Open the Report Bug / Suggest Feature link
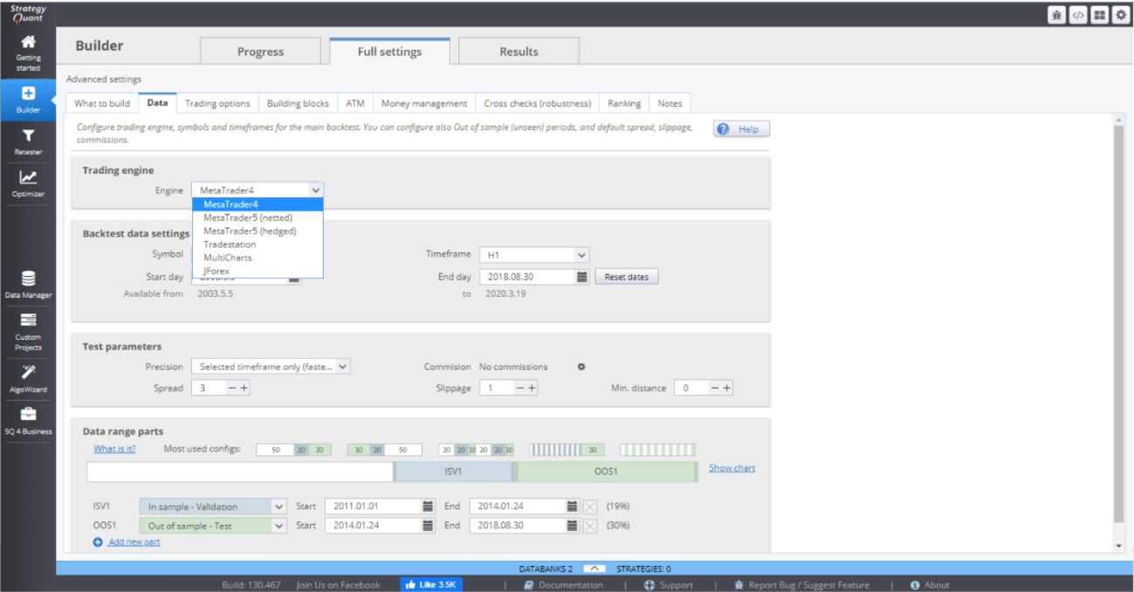Screen dimensions: 1134x592 801,585
